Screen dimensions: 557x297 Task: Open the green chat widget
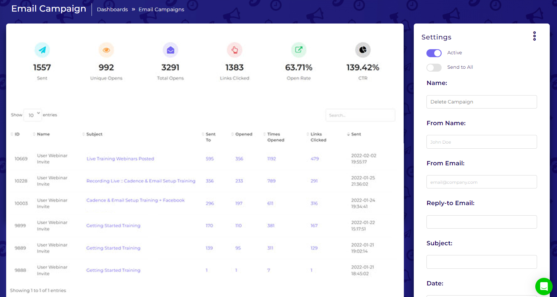click(x=544, y=287)
